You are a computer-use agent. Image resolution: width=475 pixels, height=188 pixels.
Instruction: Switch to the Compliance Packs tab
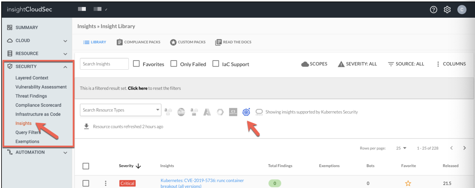coord(138,42)
